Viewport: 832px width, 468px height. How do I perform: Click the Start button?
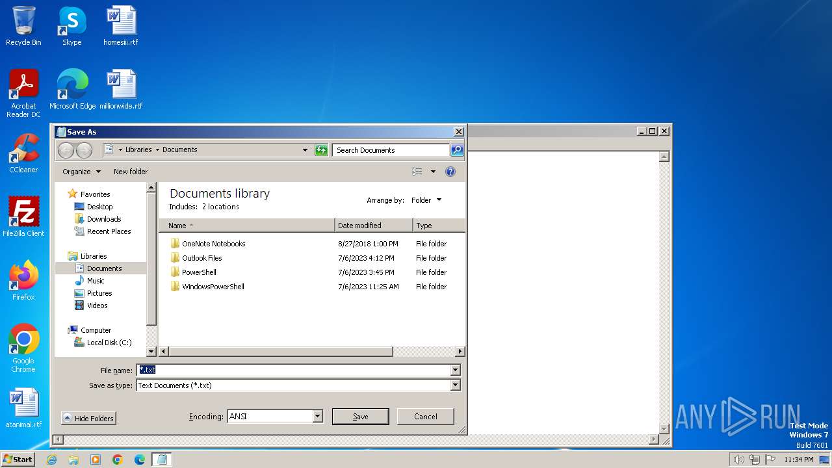18,460
